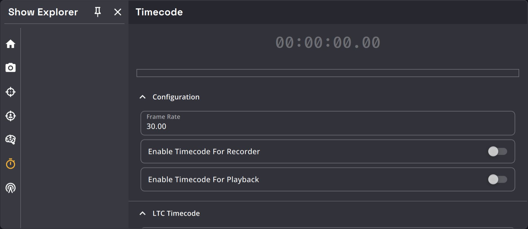Enable Timecode For Recorder switch

[497, 151]
